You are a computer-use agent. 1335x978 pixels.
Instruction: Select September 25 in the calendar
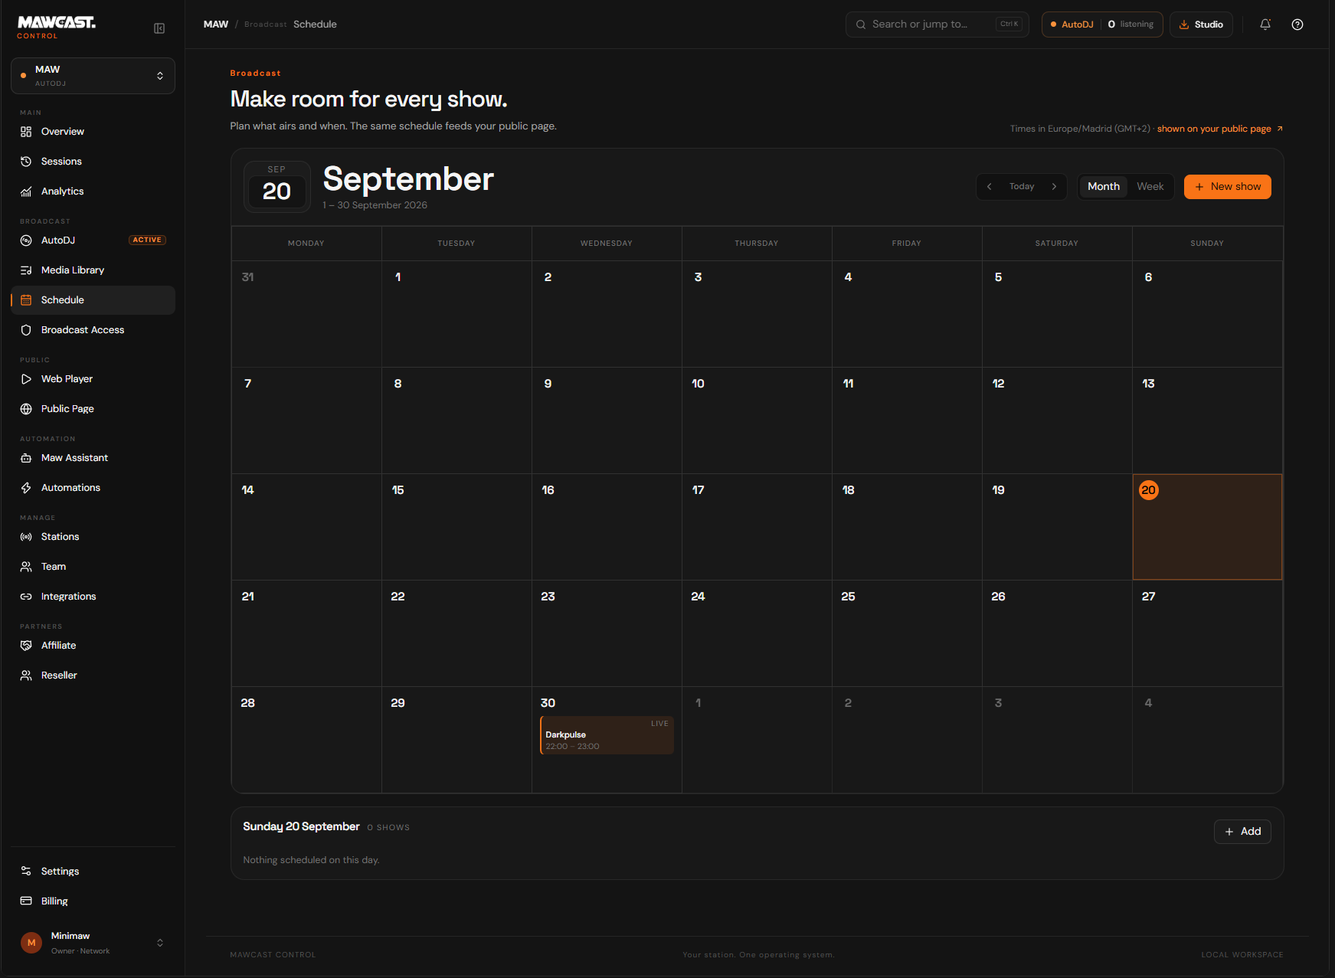907,633
